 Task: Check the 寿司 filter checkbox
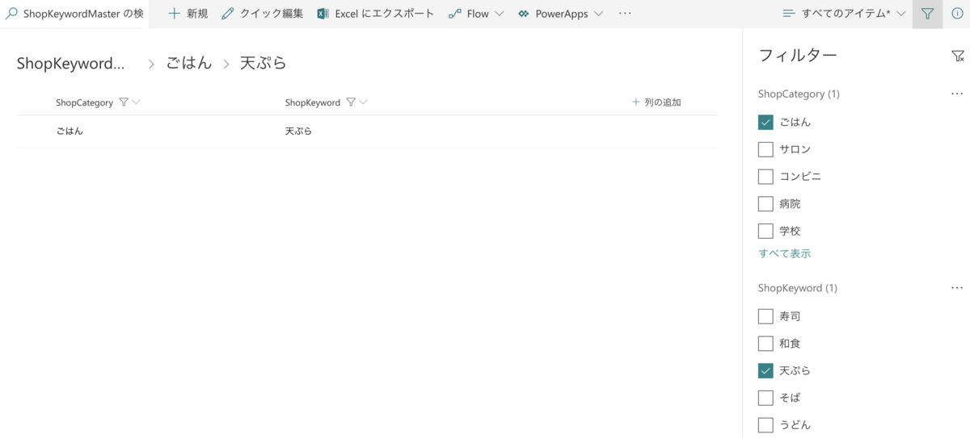(x=765, y=316)
